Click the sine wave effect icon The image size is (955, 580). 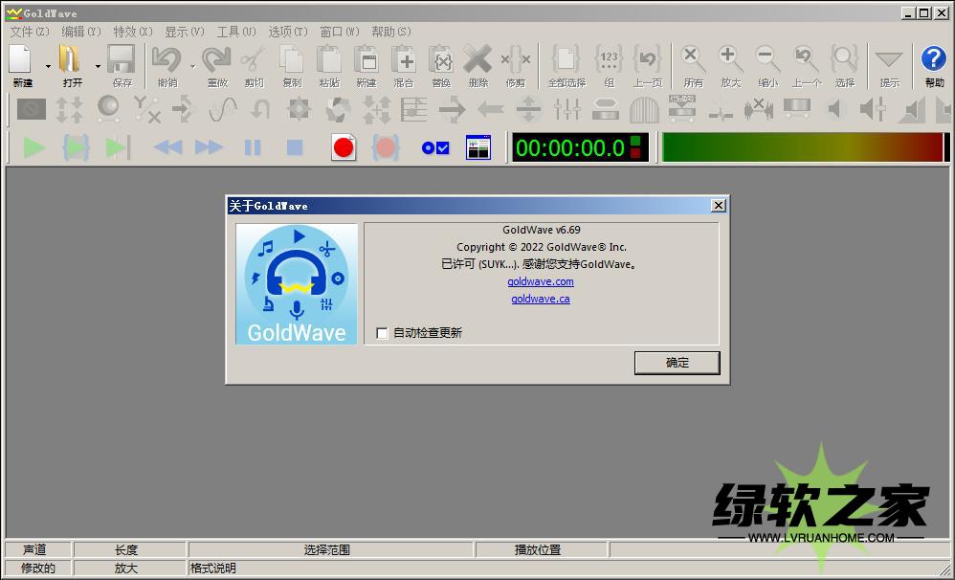222,110
